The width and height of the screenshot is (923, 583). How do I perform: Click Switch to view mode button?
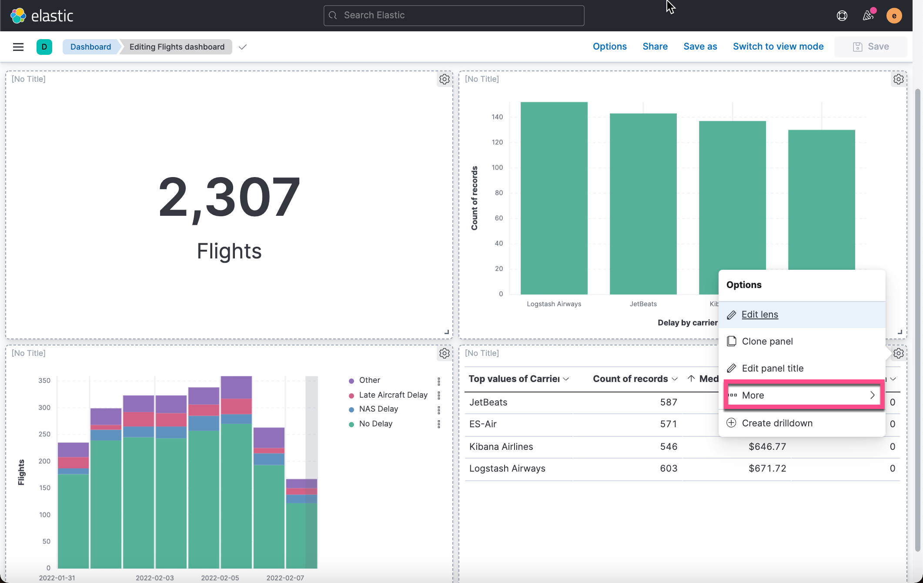click(778, 47)
